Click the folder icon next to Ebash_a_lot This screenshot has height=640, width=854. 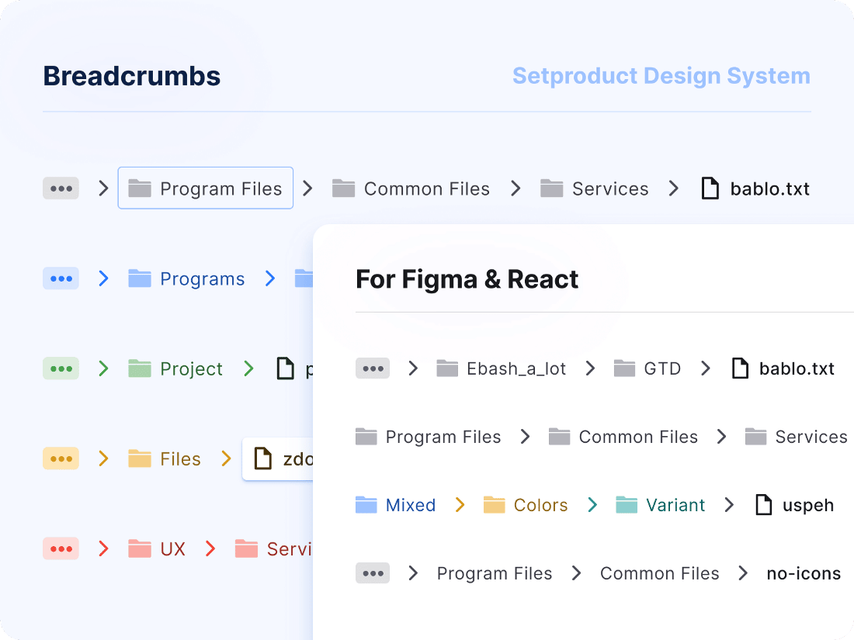[447, 368]
